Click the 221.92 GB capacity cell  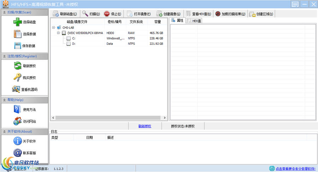coord(156,43)
